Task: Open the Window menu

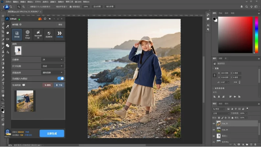Action: click(x=78, y=2)
